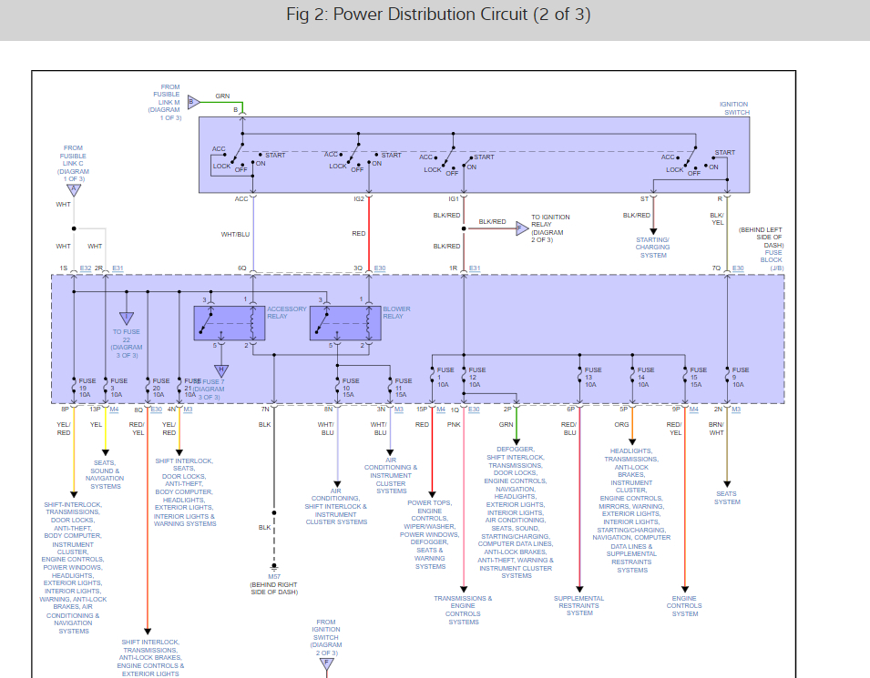Click the 'FUSE 15 15A' label
The image size is (870, 678).
699,377
